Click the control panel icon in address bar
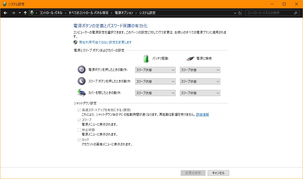303x179 pixels. coord(32,13)
